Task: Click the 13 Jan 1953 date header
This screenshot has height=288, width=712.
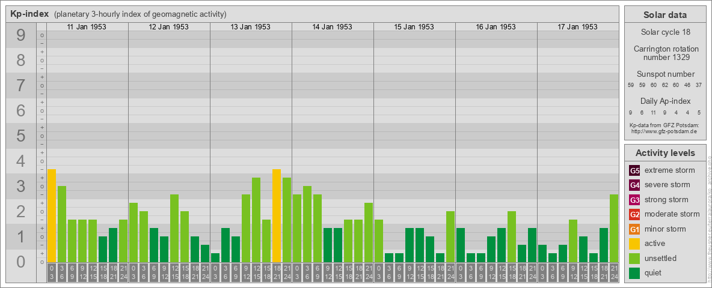Action: pyautogui.click(x=250, y=27)
